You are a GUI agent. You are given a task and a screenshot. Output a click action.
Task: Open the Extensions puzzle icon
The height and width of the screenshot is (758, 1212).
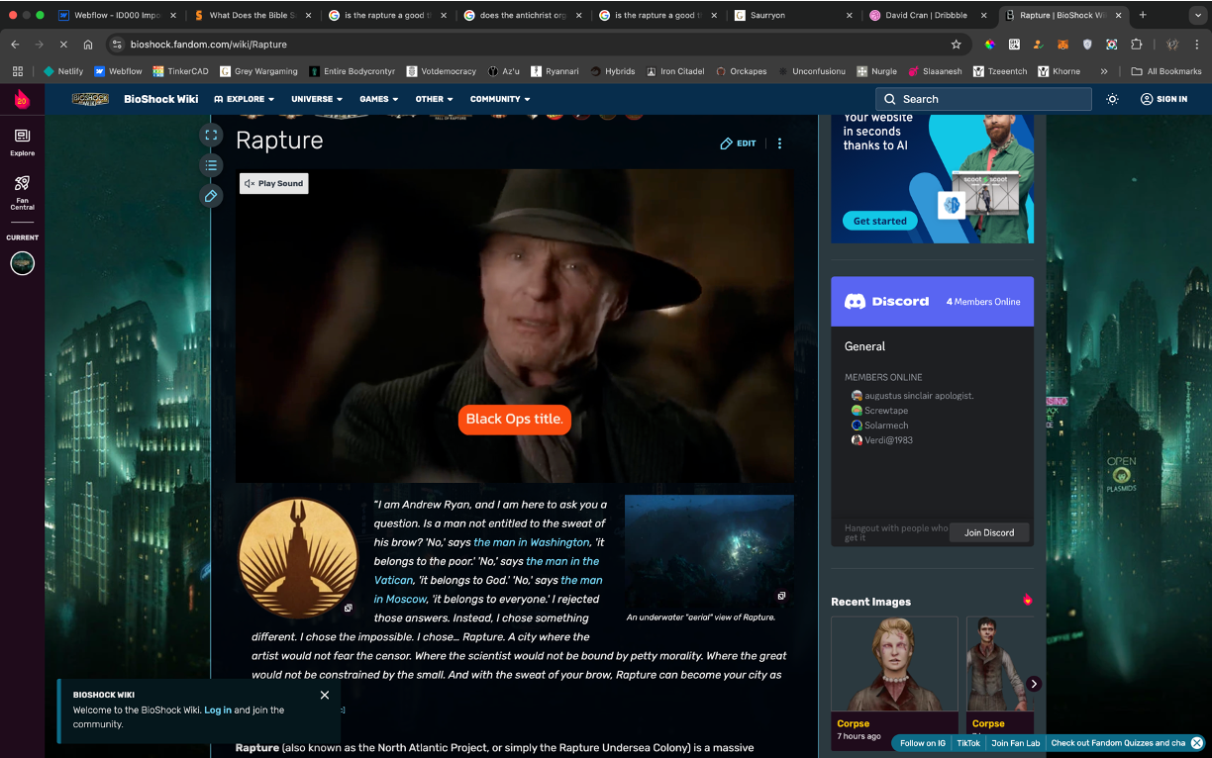point(1137,45)
